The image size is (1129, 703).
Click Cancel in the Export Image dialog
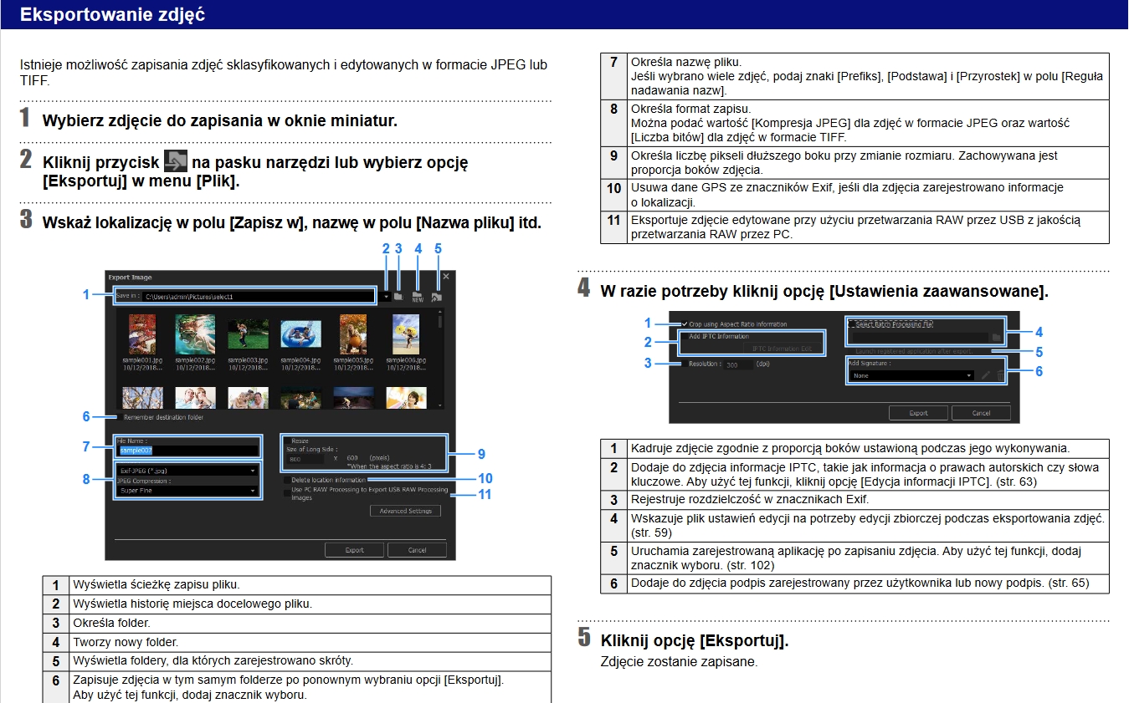pyautogui.click(x=417, y=550)
